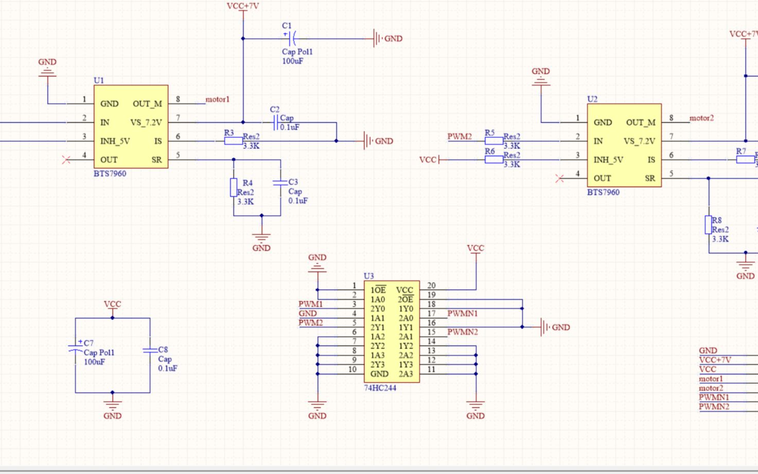Select GND symbol right of capacitor C1
The width and height of the screenshot is (758, 474).
click(388, 39)
